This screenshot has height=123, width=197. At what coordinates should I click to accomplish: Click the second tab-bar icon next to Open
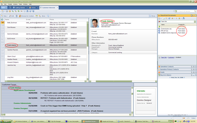point(10,8)
